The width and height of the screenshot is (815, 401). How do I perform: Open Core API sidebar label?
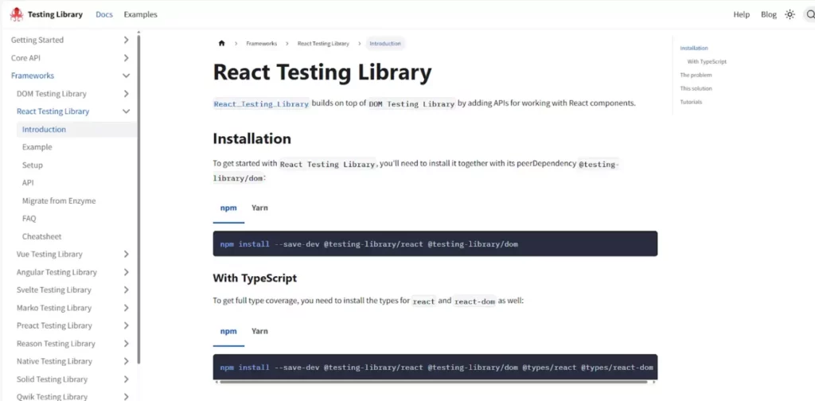(x=25, y=57)
